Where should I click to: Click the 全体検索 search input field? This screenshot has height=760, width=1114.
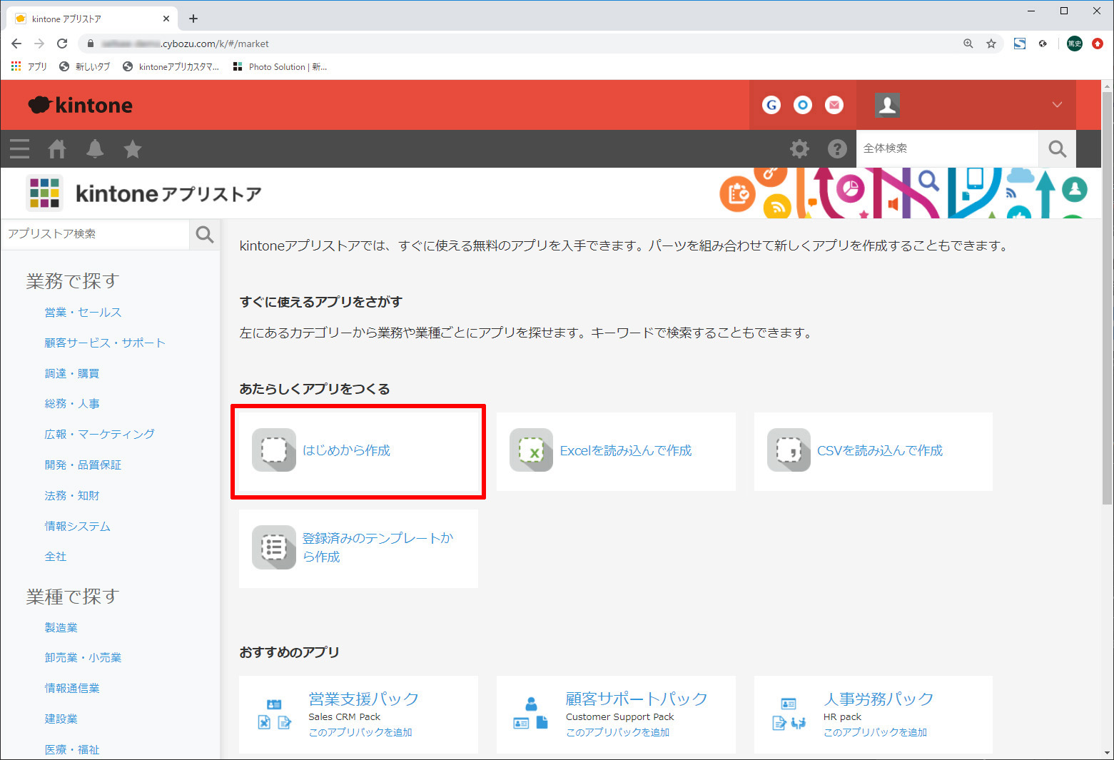pyautogui.click(x=947, y=148)
